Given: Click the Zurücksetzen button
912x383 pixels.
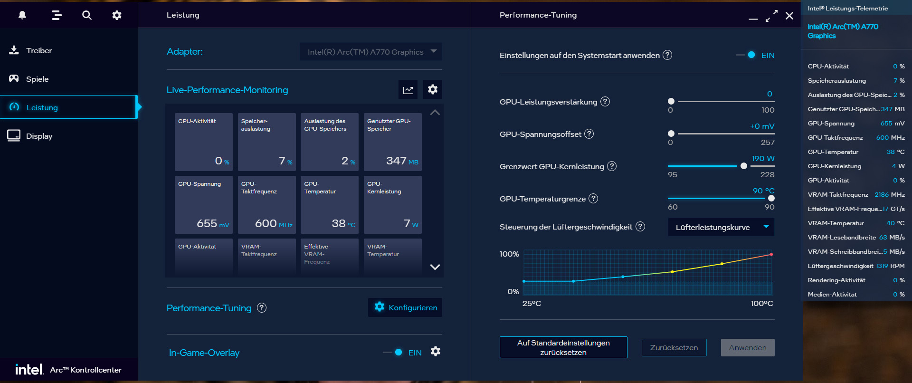Looking at the screenshot, I should [674, 347].
